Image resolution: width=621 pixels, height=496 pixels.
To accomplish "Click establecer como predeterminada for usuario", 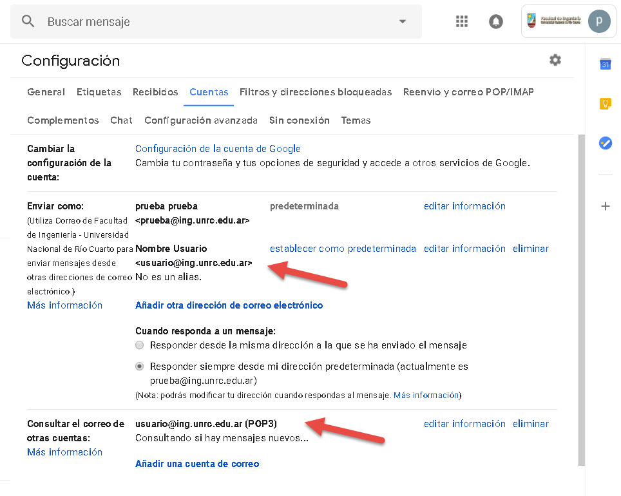I will pos(343,249).
